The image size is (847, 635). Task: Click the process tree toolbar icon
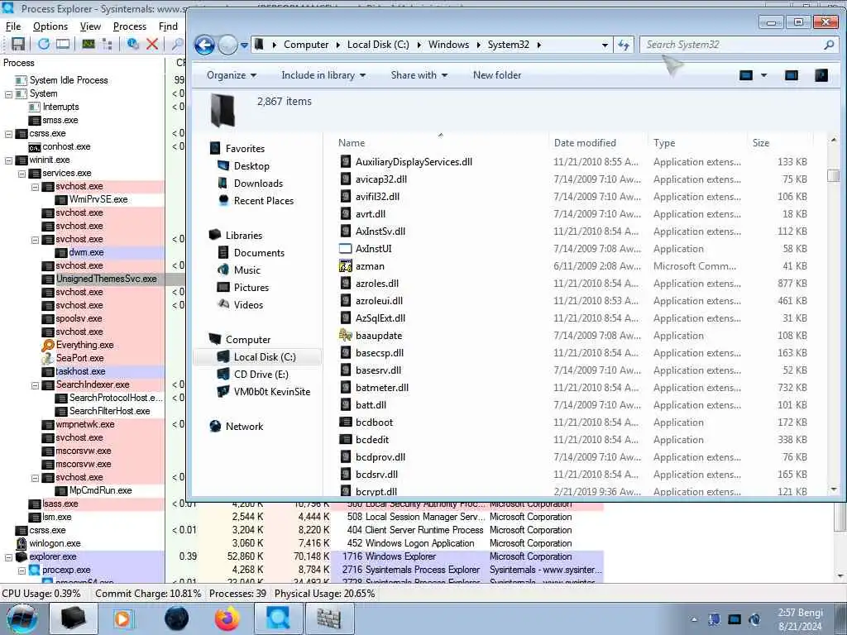coord(107,44)
